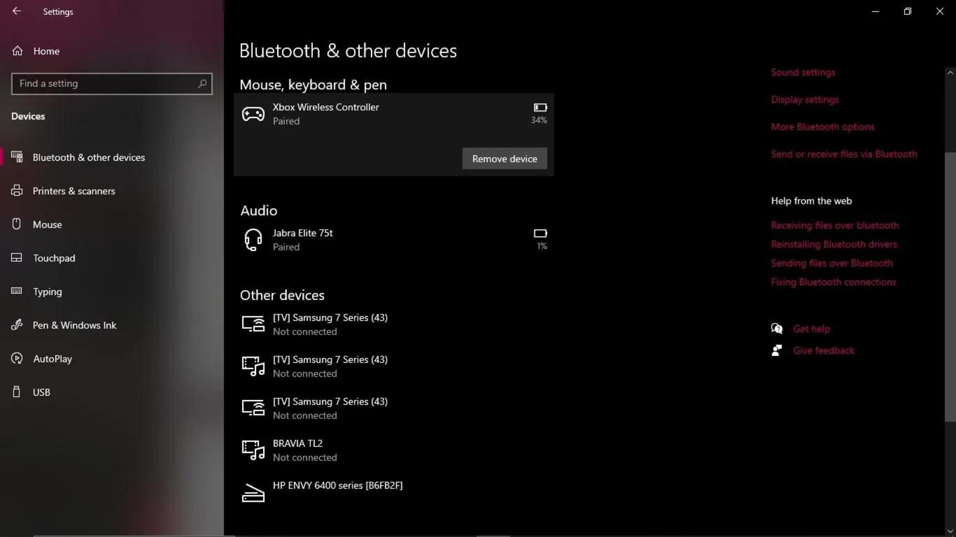956x537 pixels.
Task: Click the HP ENVY 6400 printer icon
Action: pyautogui.click(x=253, y=493)
